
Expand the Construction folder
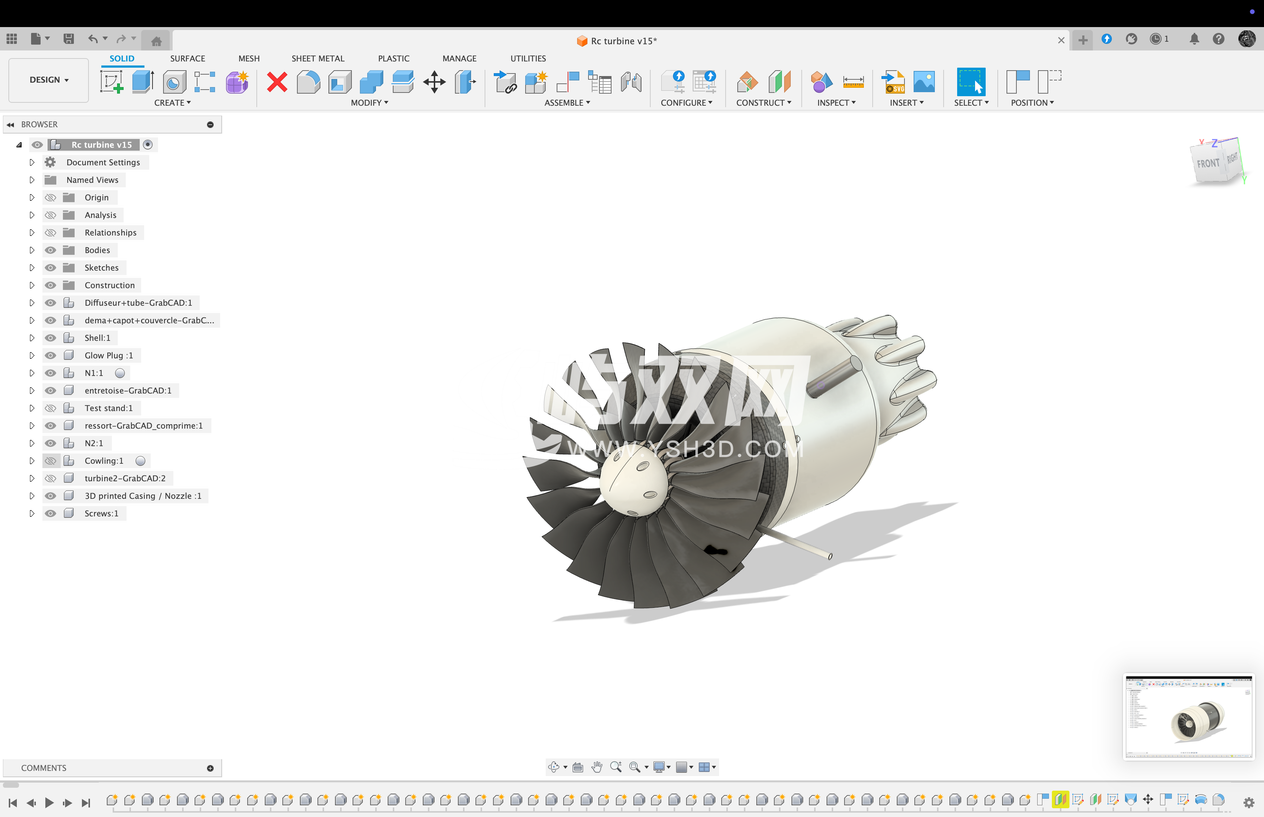[x=32, y=285]
